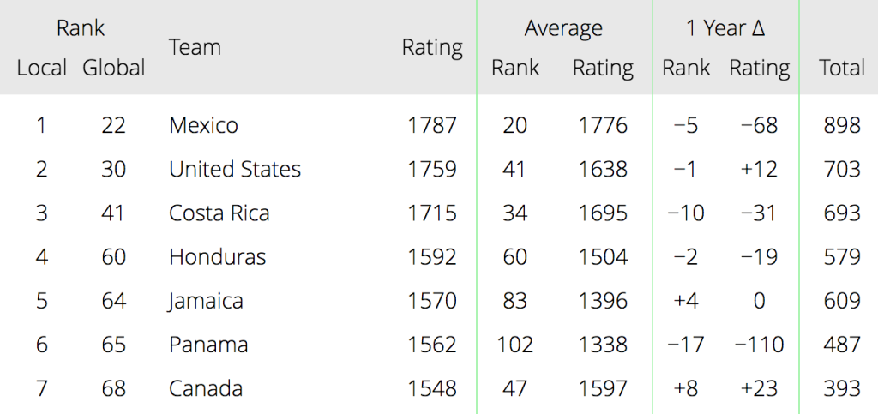
Task: Click the Average Rank subheader
Action: [x=515, y=68]
